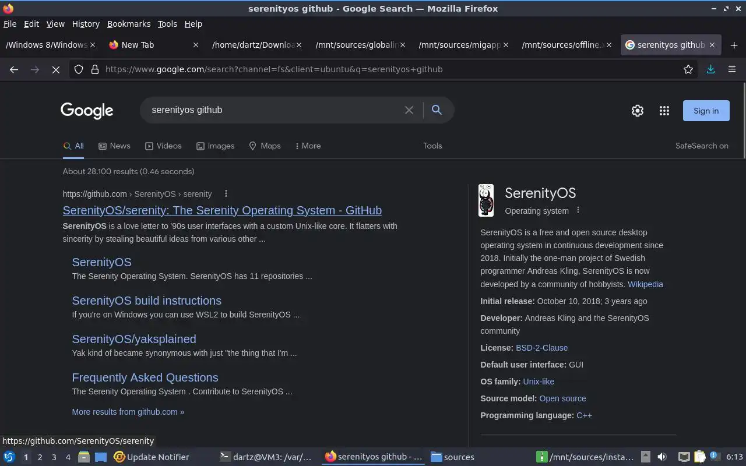
Task: Switch to virtual desktop 4
Action: [x=68, y=457]
